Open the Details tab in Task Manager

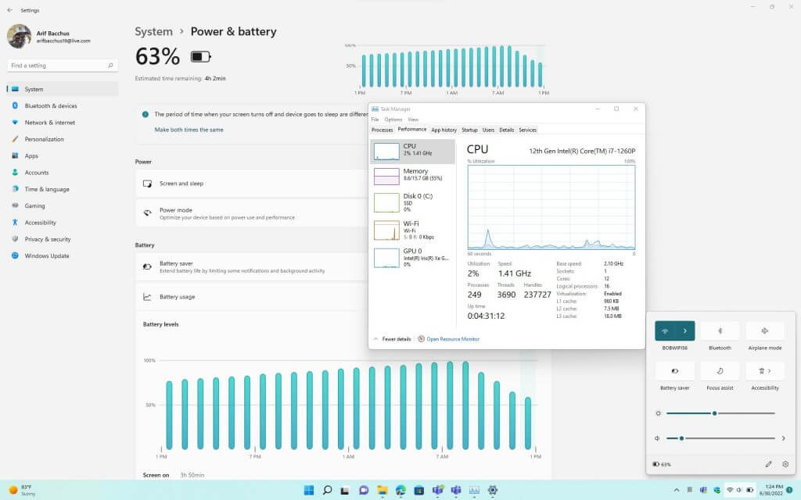point(507,130)
